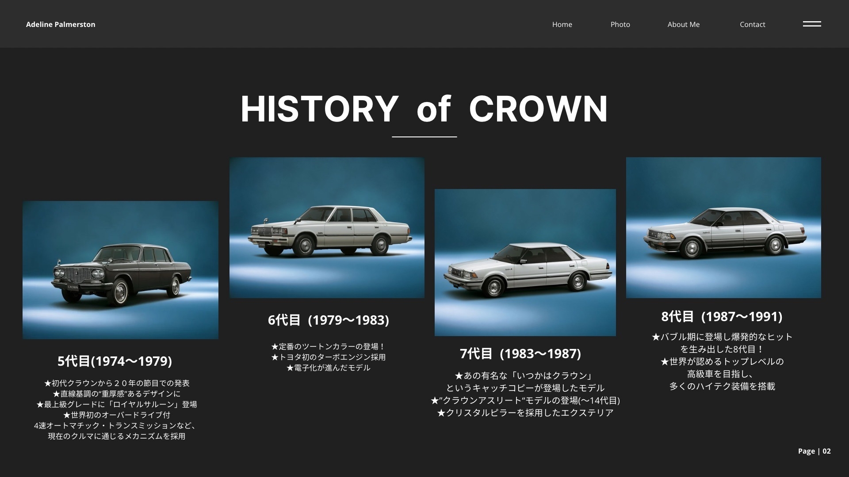Click the line mentioning ロイヤルサルーン

point(117,404)
